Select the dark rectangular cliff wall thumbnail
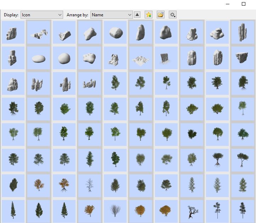The width and height of the screenshot is (256, 223). [x=166, y=58]
